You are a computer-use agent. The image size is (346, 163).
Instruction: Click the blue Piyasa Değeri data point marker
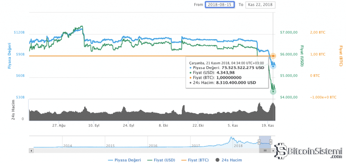(273, 66)
